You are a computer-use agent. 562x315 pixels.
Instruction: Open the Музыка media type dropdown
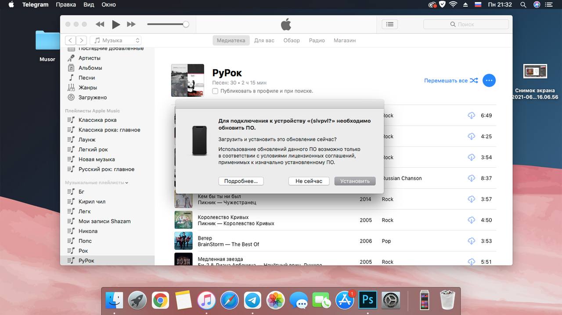click(x=116, y=40)
